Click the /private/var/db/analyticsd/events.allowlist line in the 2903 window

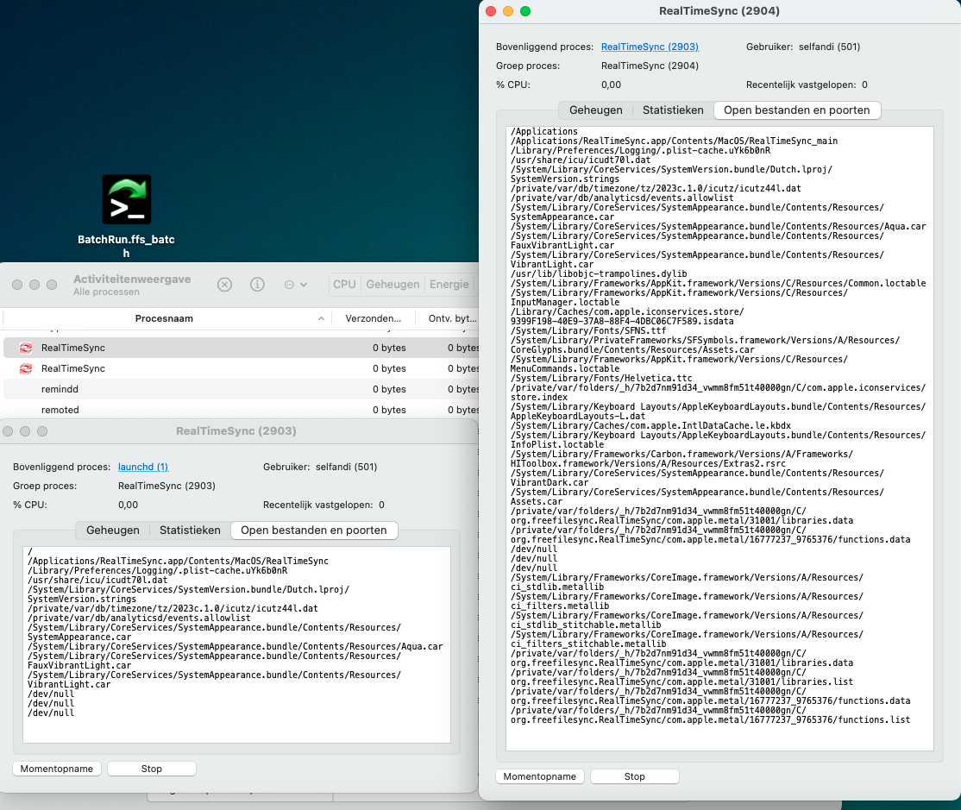pos(139,618)
